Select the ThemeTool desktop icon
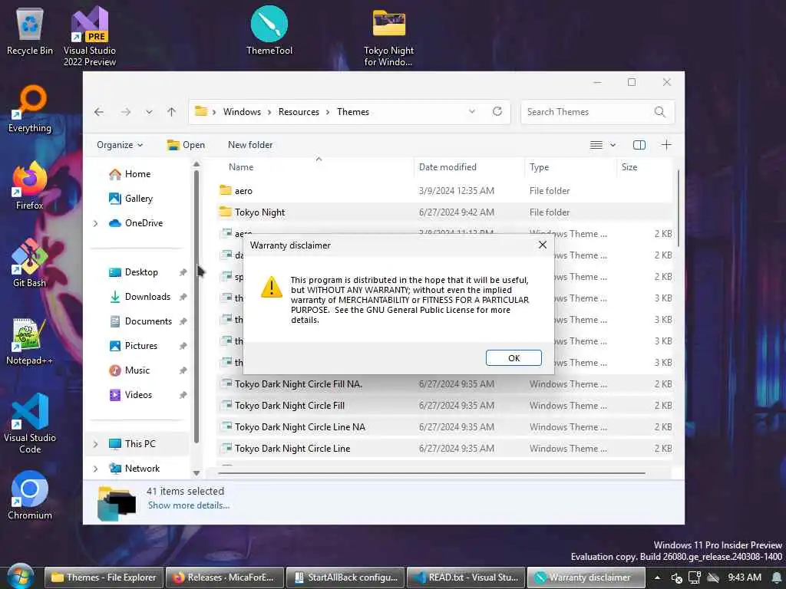786x589 pixels. [x=269, y=31]
